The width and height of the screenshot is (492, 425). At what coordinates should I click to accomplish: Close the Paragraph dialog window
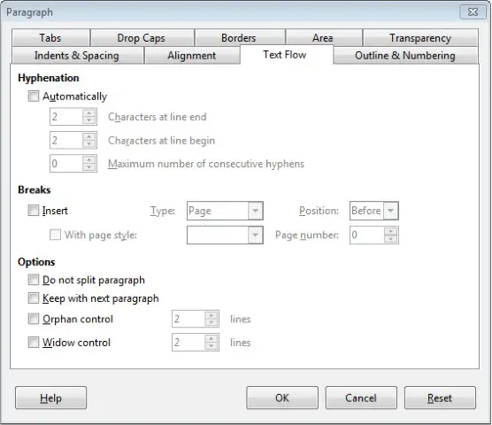click(473, 12)
